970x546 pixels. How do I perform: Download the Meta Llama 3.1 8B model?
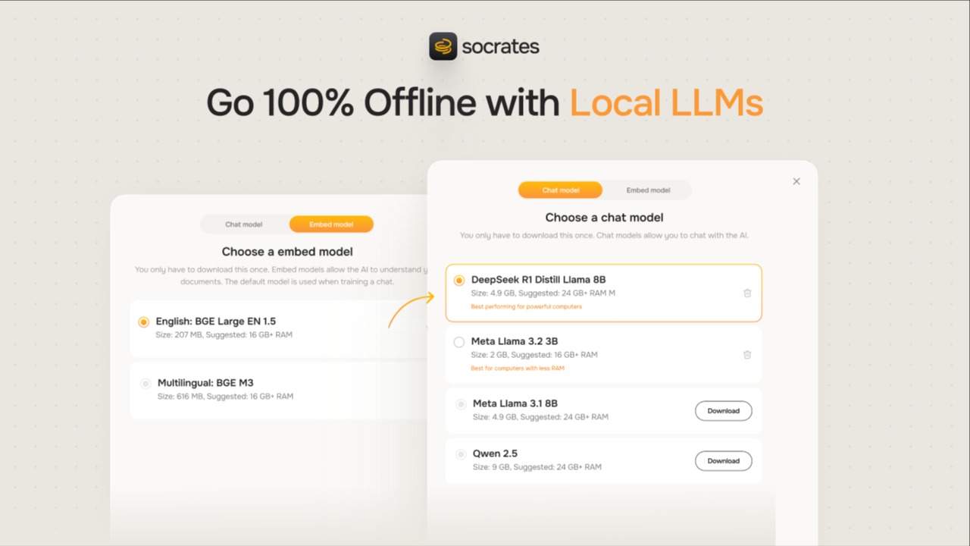point(723,410)
